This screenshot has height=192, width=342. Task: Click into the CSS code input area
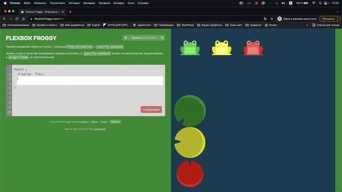90,81
